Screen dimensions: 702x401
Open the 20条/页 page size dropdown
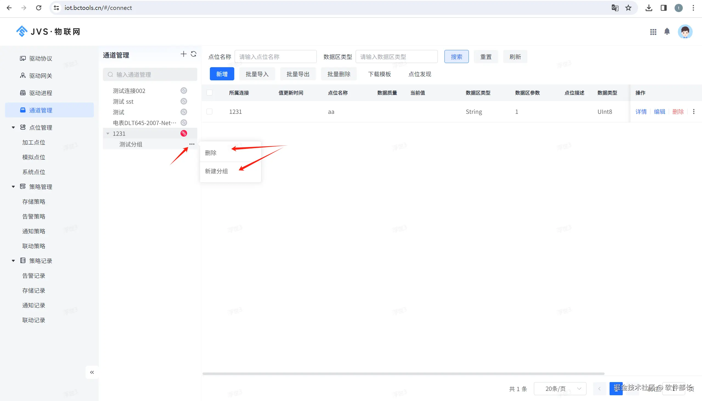[x=560, y=388]
